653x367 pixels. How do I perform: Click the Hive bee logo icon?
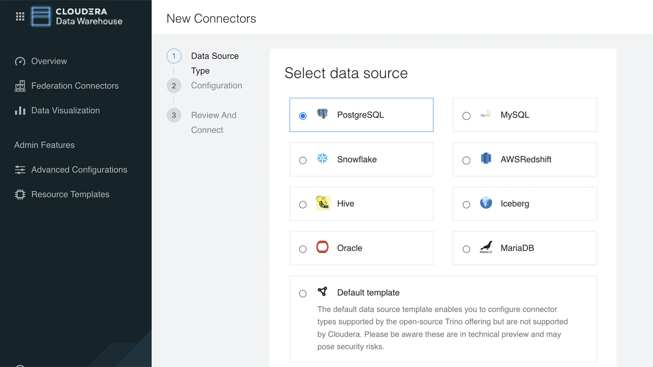[323, 203]
